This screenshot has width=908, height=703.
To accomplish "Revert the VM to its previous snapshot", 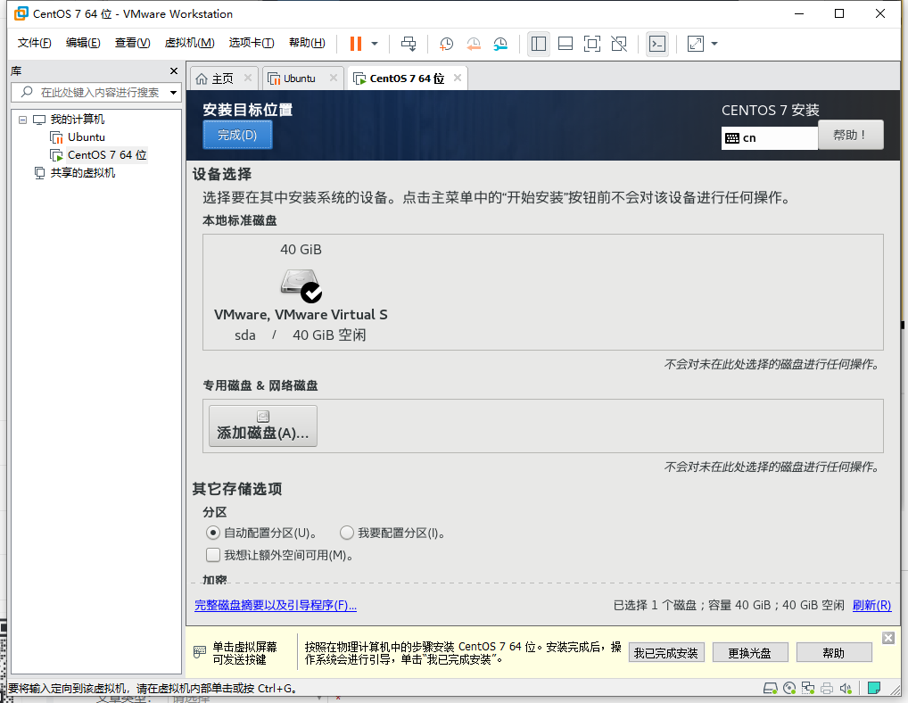I will point(473,44).
